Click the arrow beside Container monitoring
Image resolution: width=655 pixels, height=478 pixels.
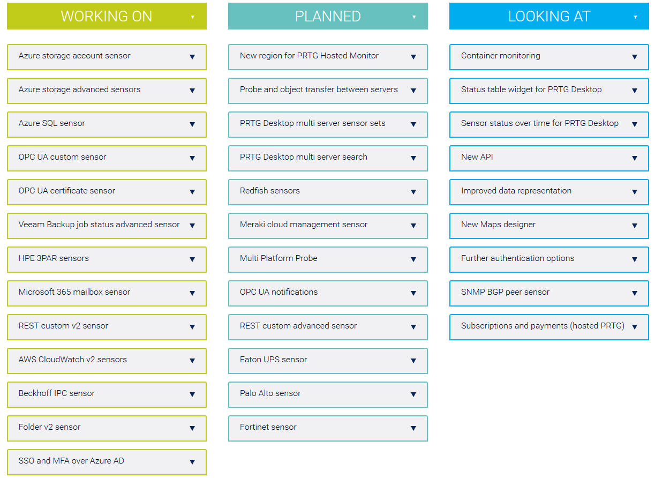click(635, 57)
